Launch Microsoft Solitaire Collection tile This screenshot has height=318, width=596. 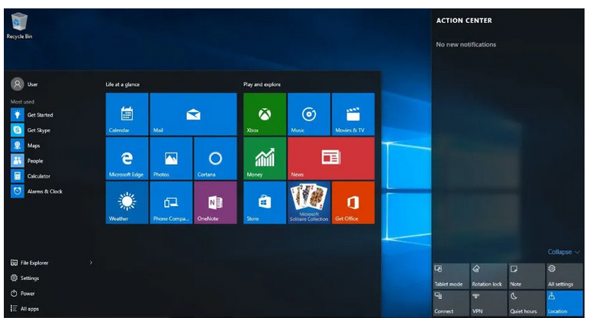[308, 203]
